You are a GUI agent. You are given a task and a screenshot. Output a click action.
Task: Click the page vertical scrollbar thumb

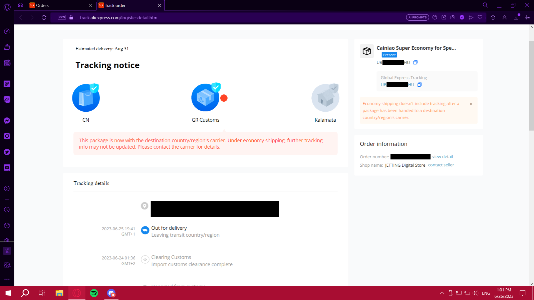coord(531,86)
